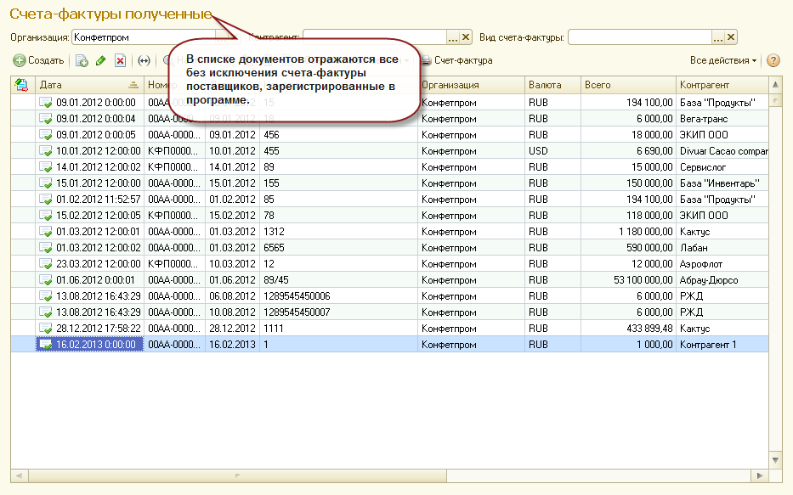Viewport: 793px width, 495px height.
Task: Select the amount 433 899,48 cell
Action: click(628, 329)
